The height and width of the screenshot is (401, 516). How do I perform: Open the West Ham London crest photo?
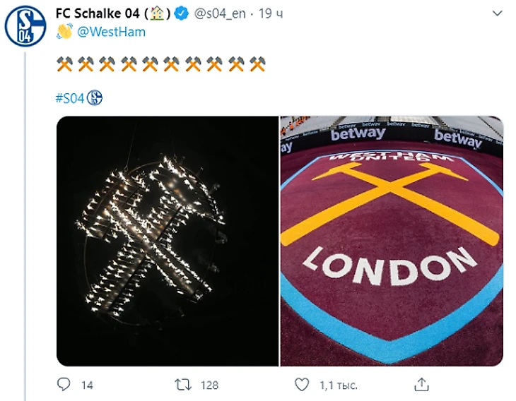(x=392, y=241)
